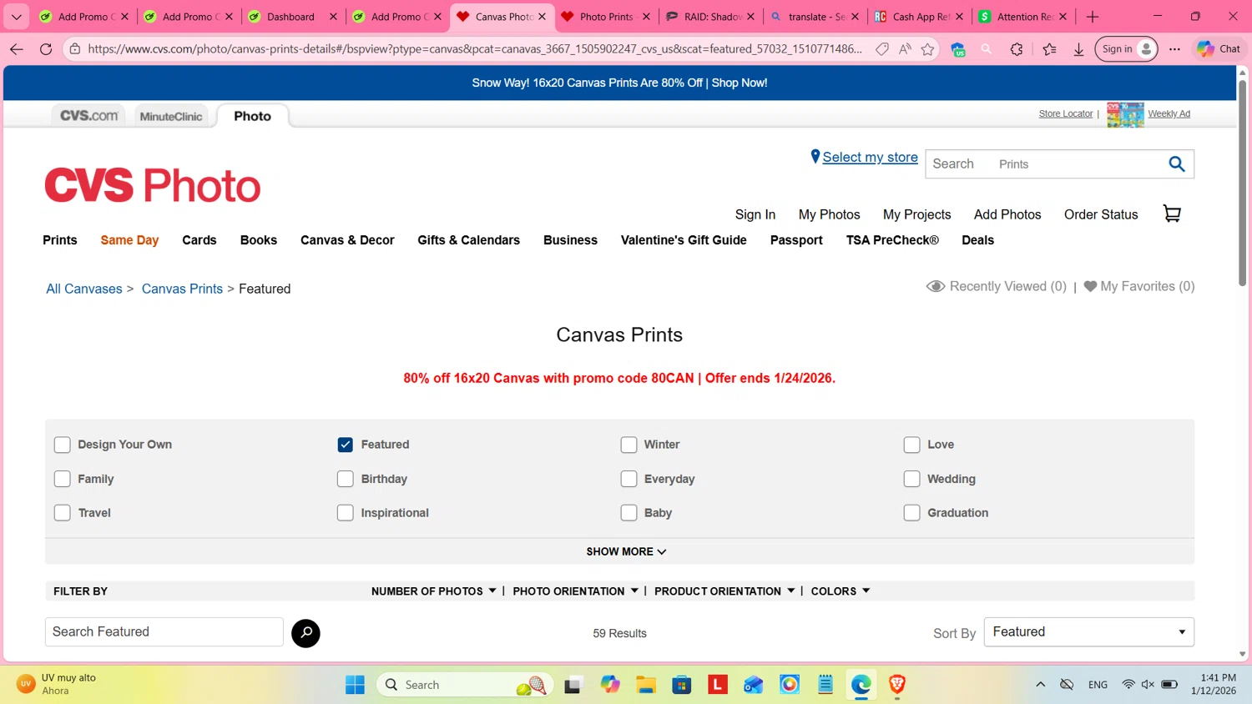1252x704 pixels.
Task: Click the store location pin icon
Action: click(x=815, y=157)
